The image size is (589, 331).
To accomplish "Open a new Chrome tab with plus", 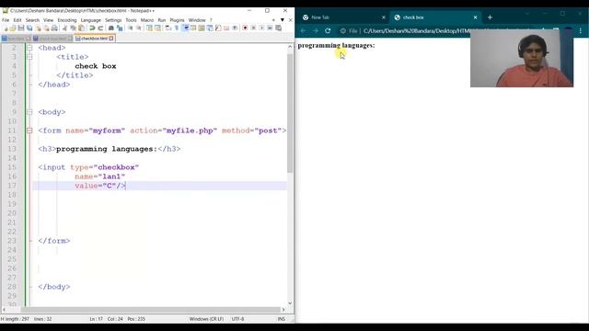I will (x=490, y=17).
